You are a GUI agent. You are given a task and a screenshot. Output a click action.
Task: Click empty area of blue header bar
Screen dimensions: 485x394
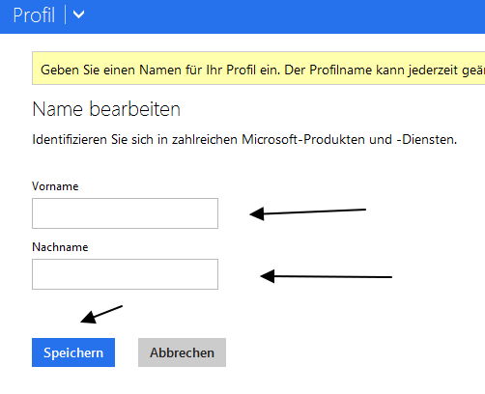[283, 16]
